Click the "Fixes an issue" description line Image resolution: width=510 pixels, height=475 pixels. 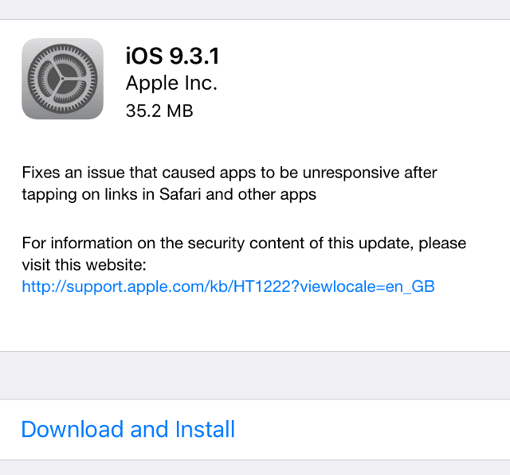[229, 173]
